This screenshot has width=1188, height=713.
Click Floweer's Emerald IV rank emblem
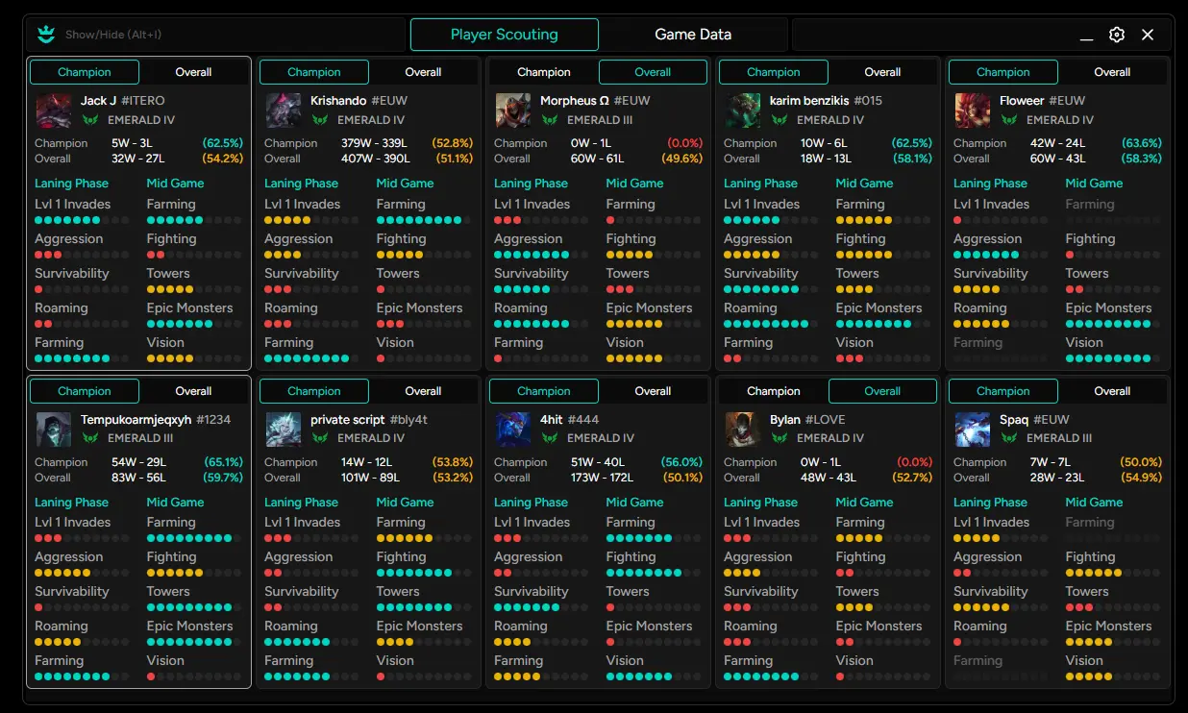(1009, 120)
